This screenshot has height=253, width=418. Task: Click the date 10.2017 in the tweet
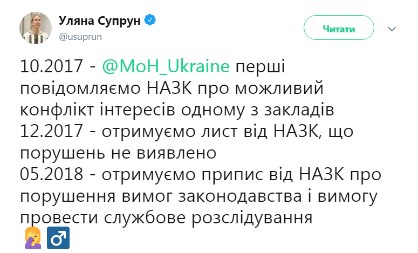point(50,67)
